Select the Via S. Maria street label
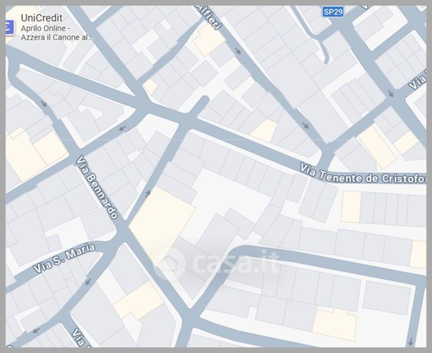 (64, 259)
